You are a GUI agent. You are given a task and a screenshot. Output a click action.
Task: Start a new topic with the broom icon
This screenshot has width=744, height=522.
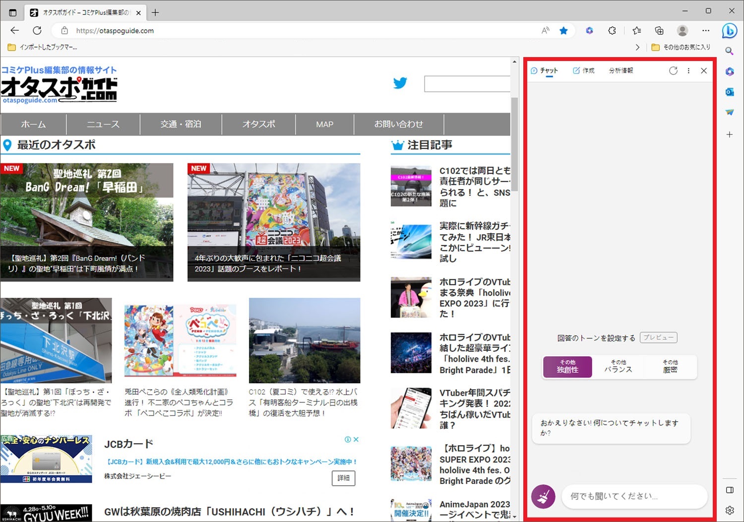pos(543,497)
